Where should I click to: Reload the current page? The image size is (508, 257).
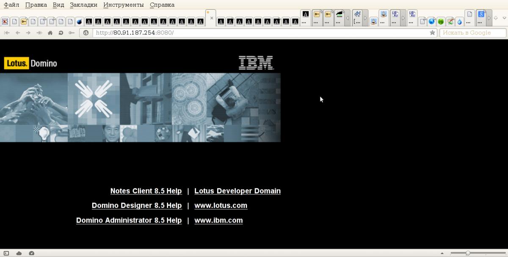pos(61,33)
